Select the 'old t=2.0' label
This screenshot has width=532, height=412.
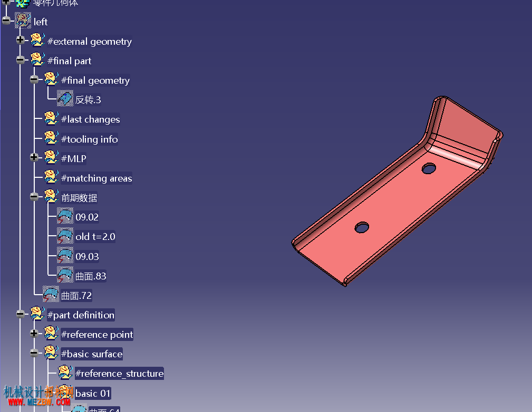pyautogui.click(x=95, y=237)
